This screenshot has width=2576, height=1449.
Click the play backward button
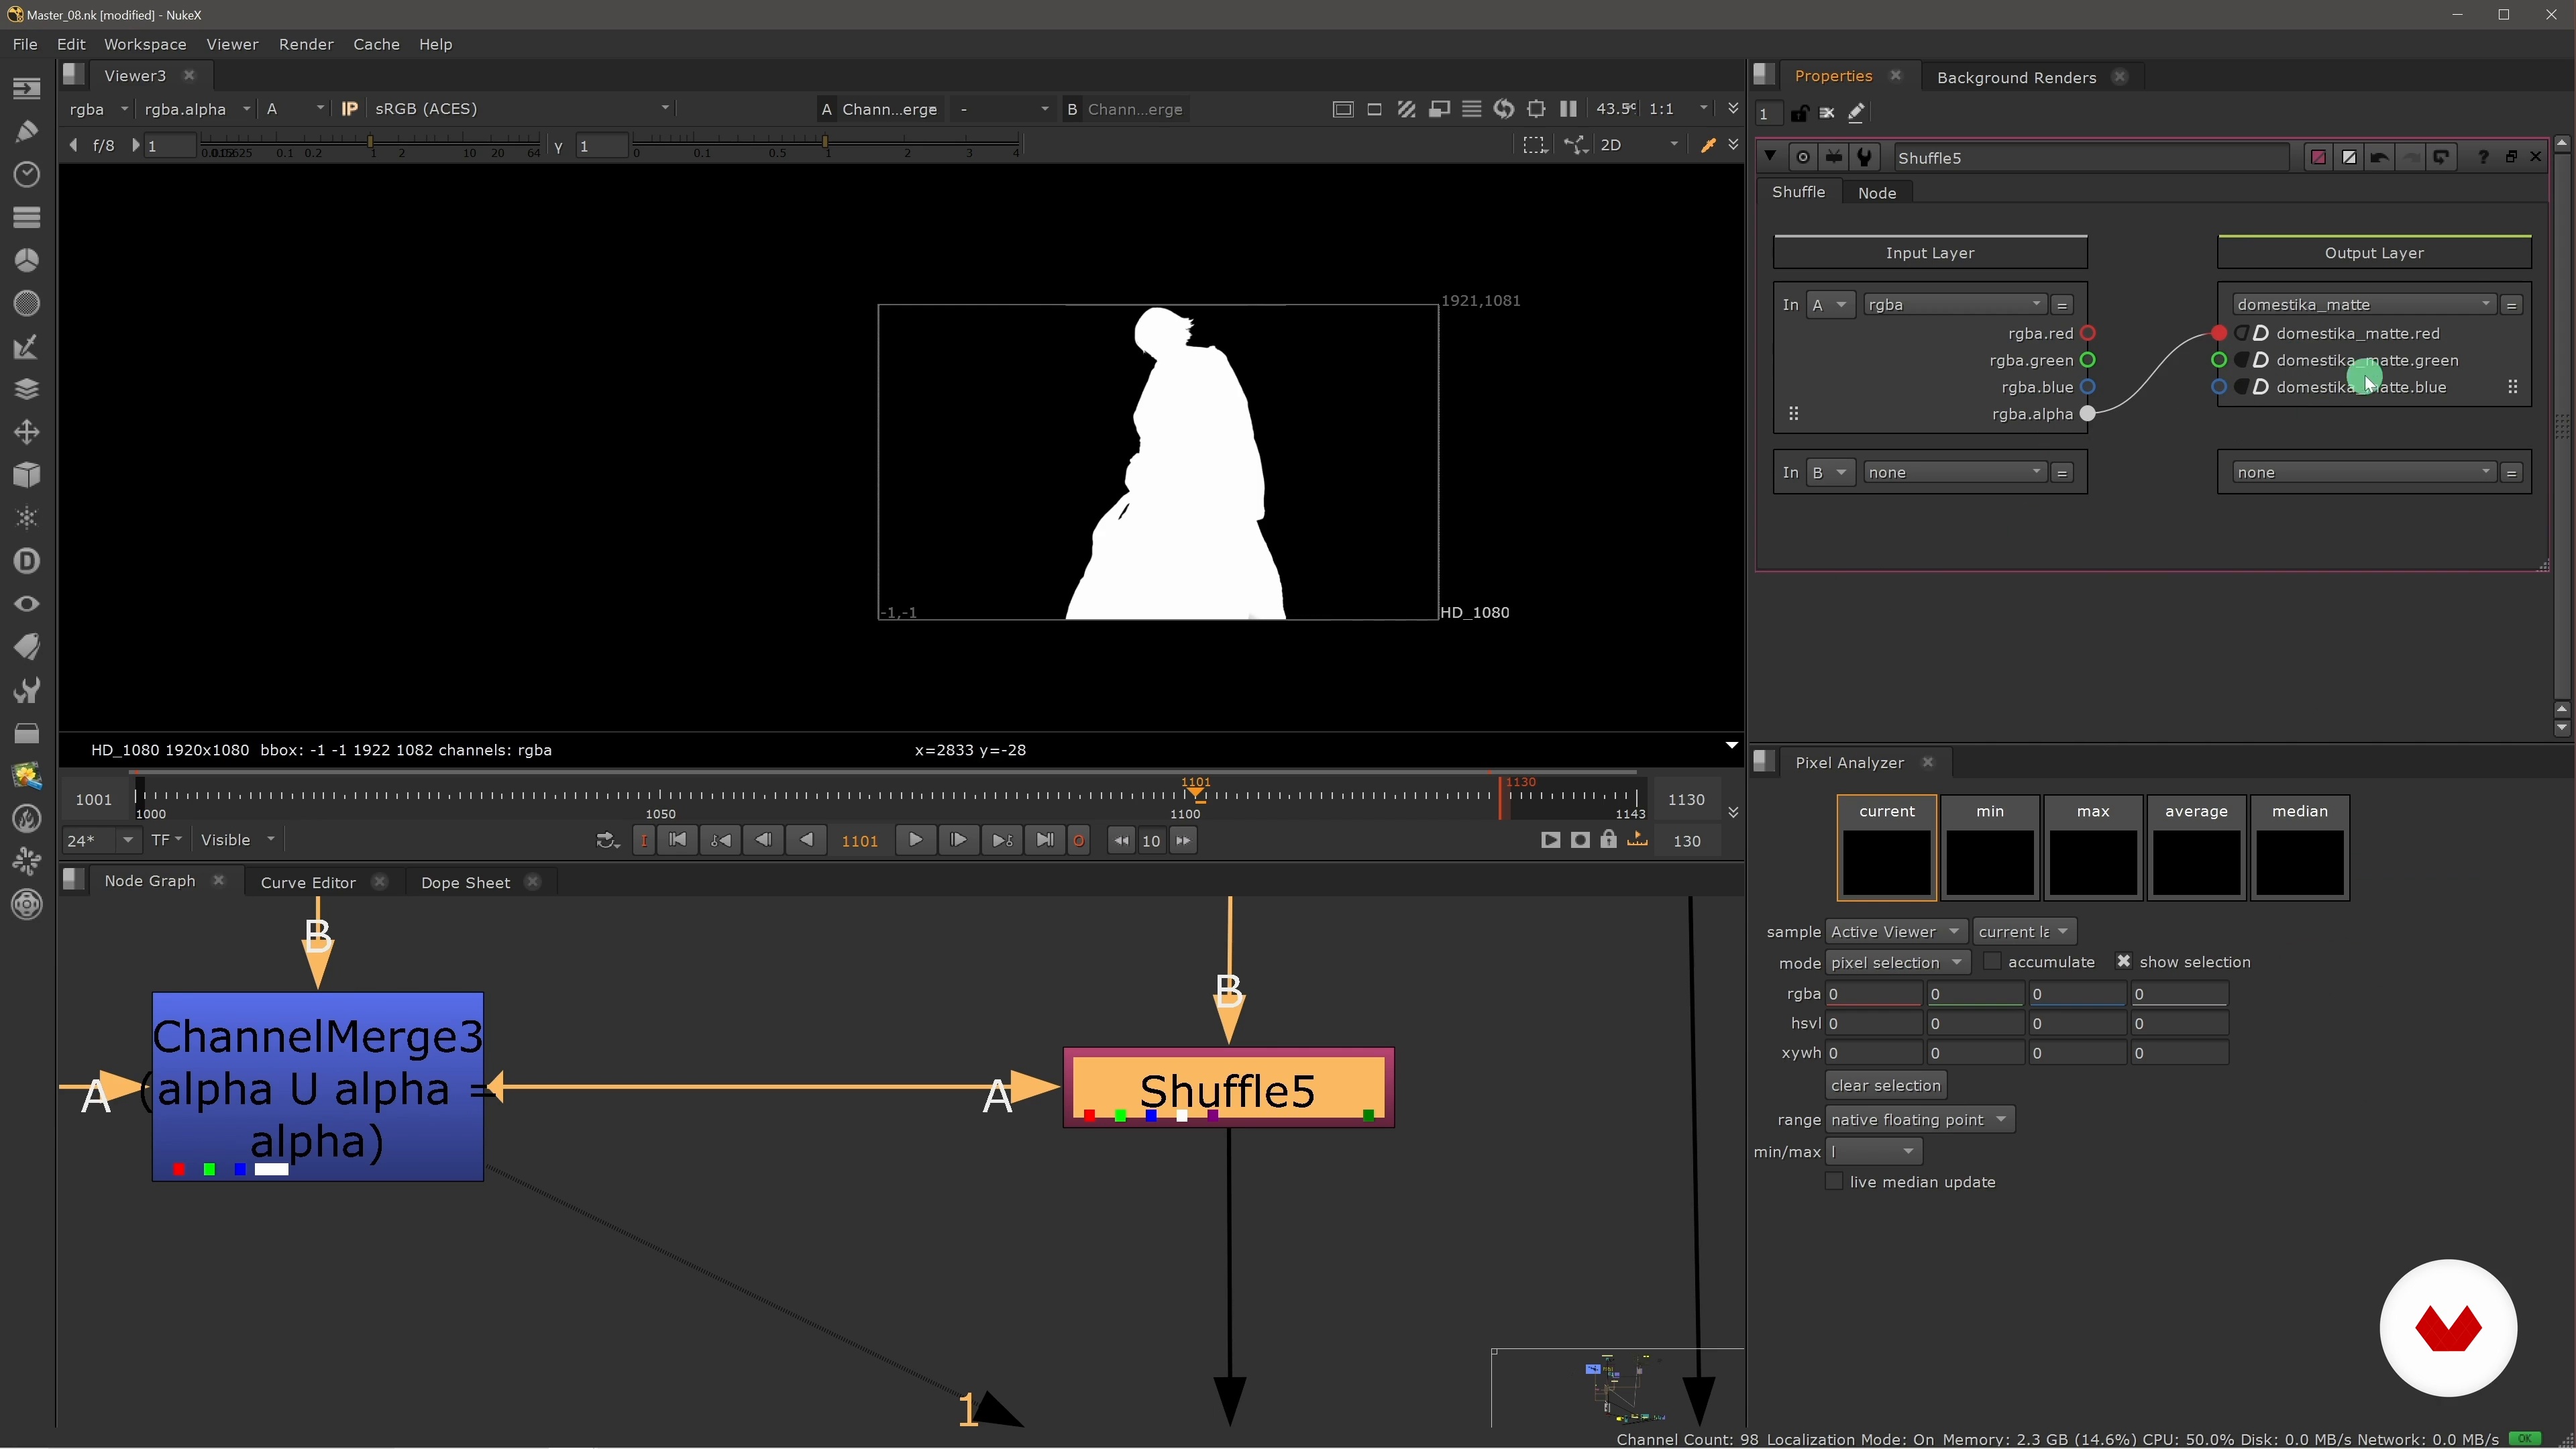point(806,841)
